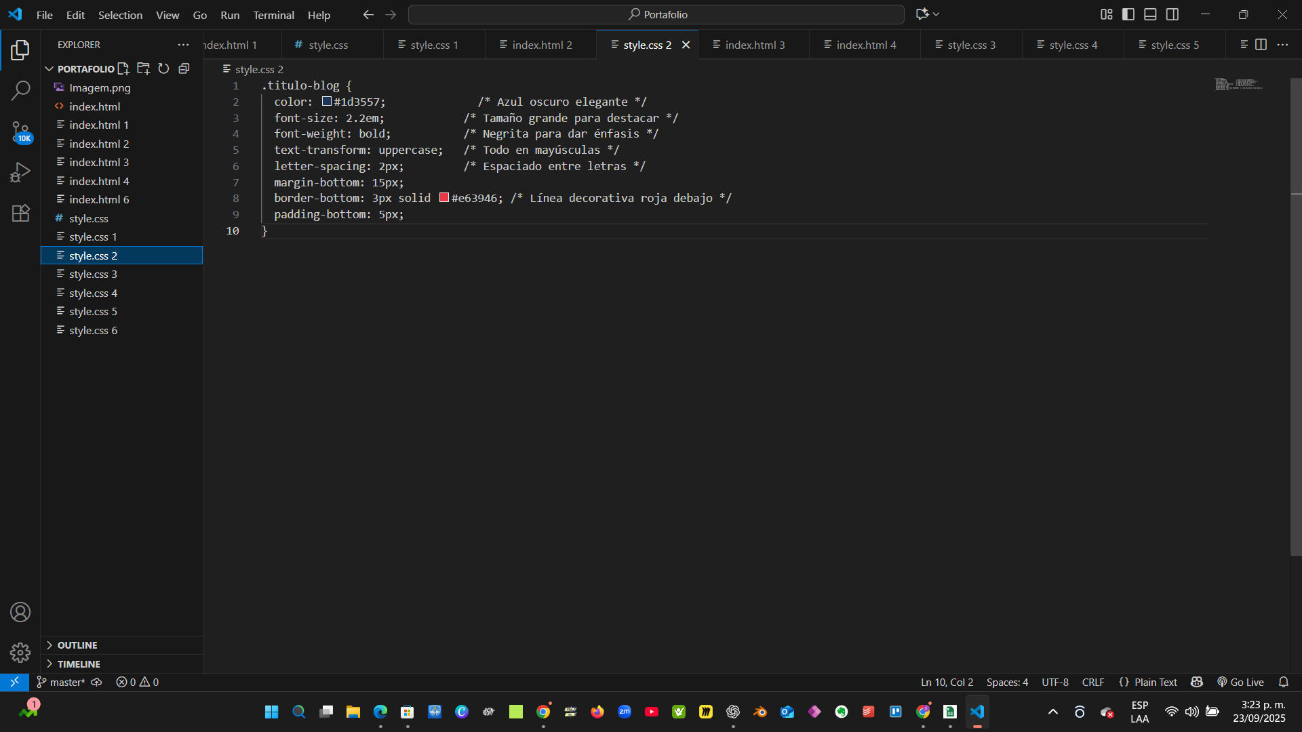The width and height of the screenshot is (1302, 732).
Task: Toggle the Primary Side Bar visibility
Action: pos(1128,14)
